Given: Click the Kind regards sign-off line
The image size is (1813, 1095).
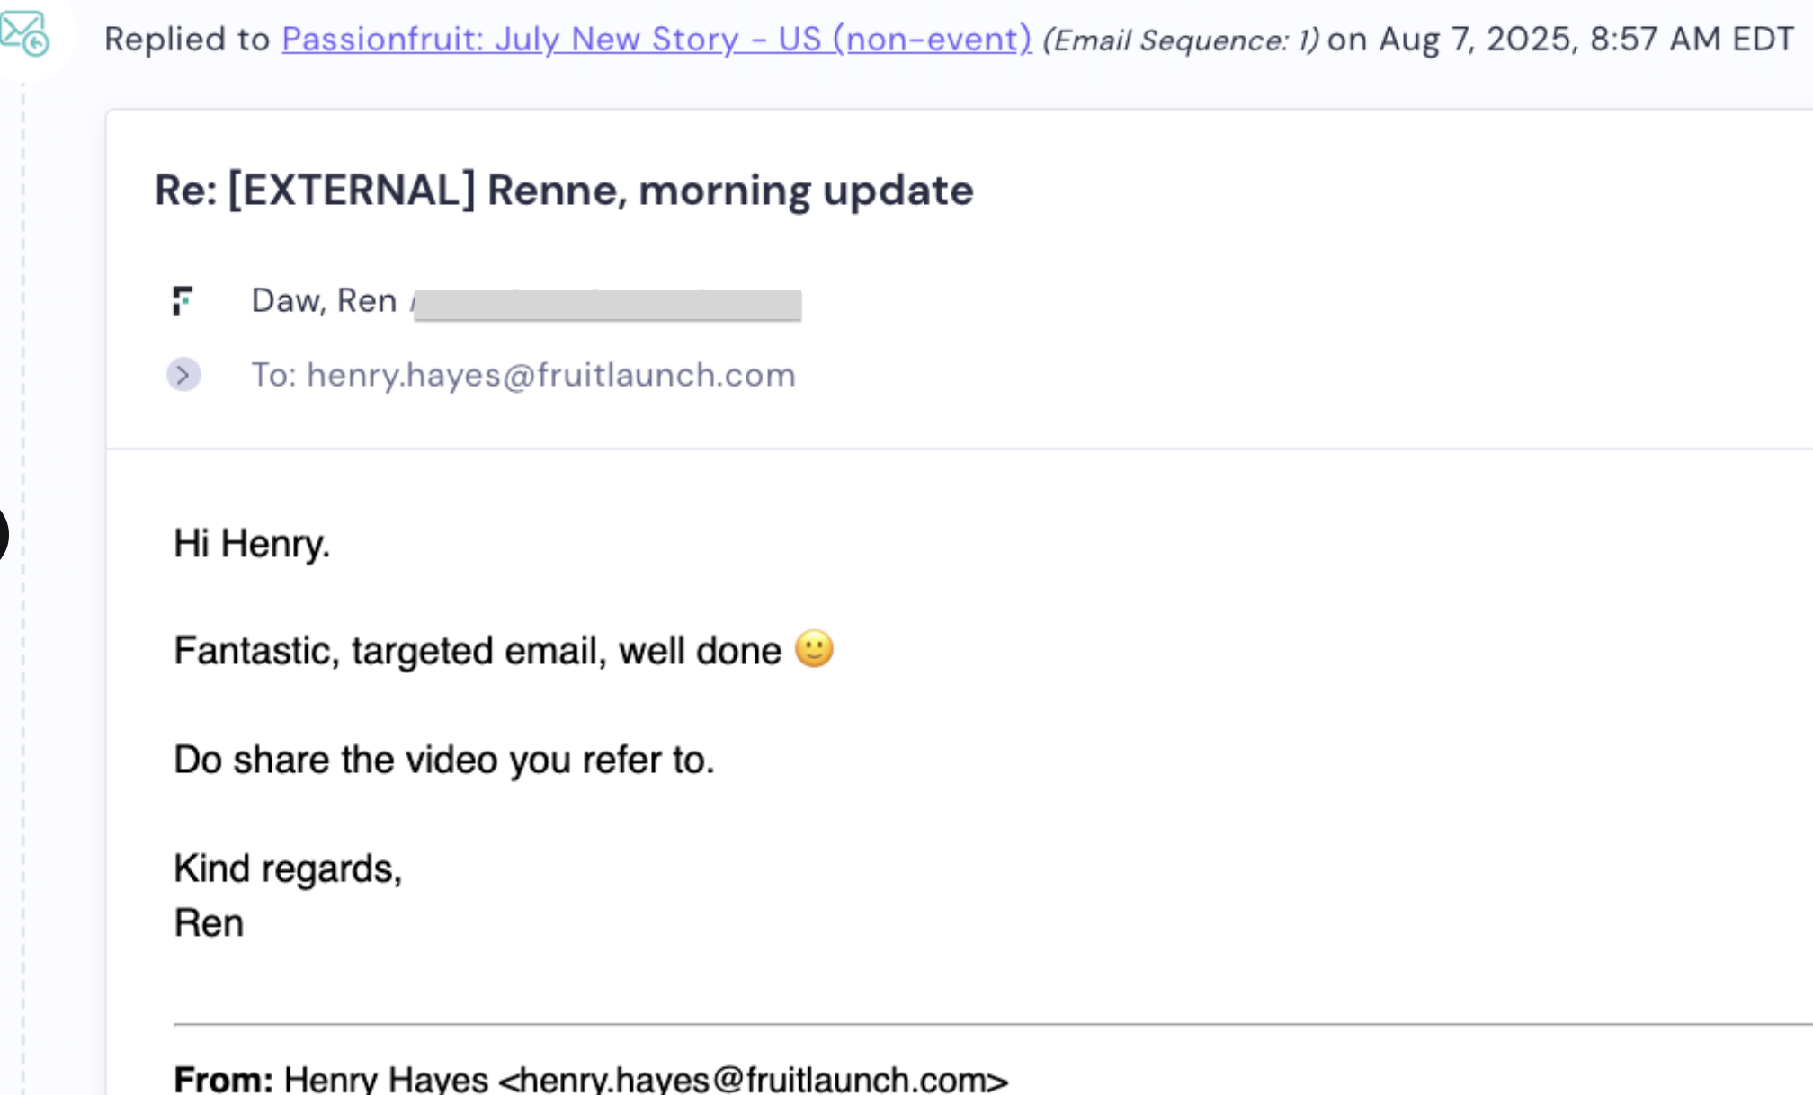Looking at the screenshot, I should tap(288, 868).
